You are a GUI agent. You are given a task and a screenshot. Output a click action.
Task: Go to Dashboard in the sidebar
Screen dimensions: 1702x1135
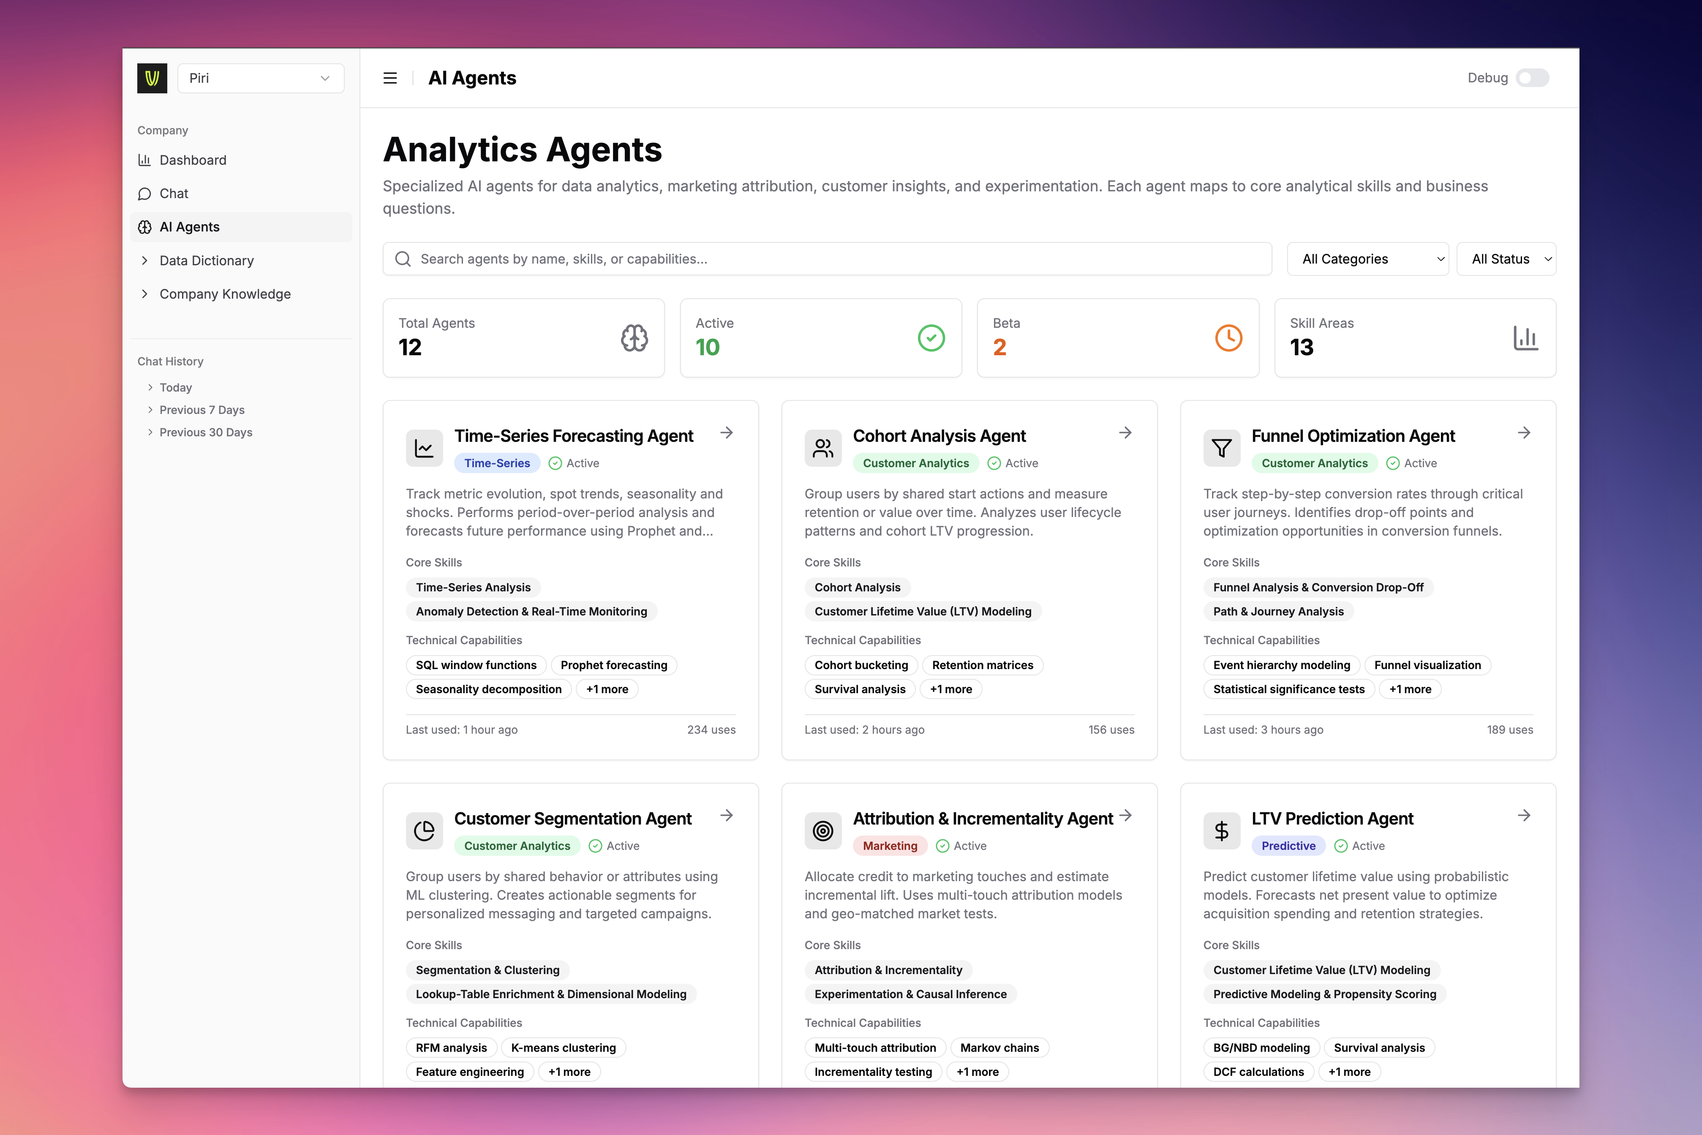click(193, 160)
